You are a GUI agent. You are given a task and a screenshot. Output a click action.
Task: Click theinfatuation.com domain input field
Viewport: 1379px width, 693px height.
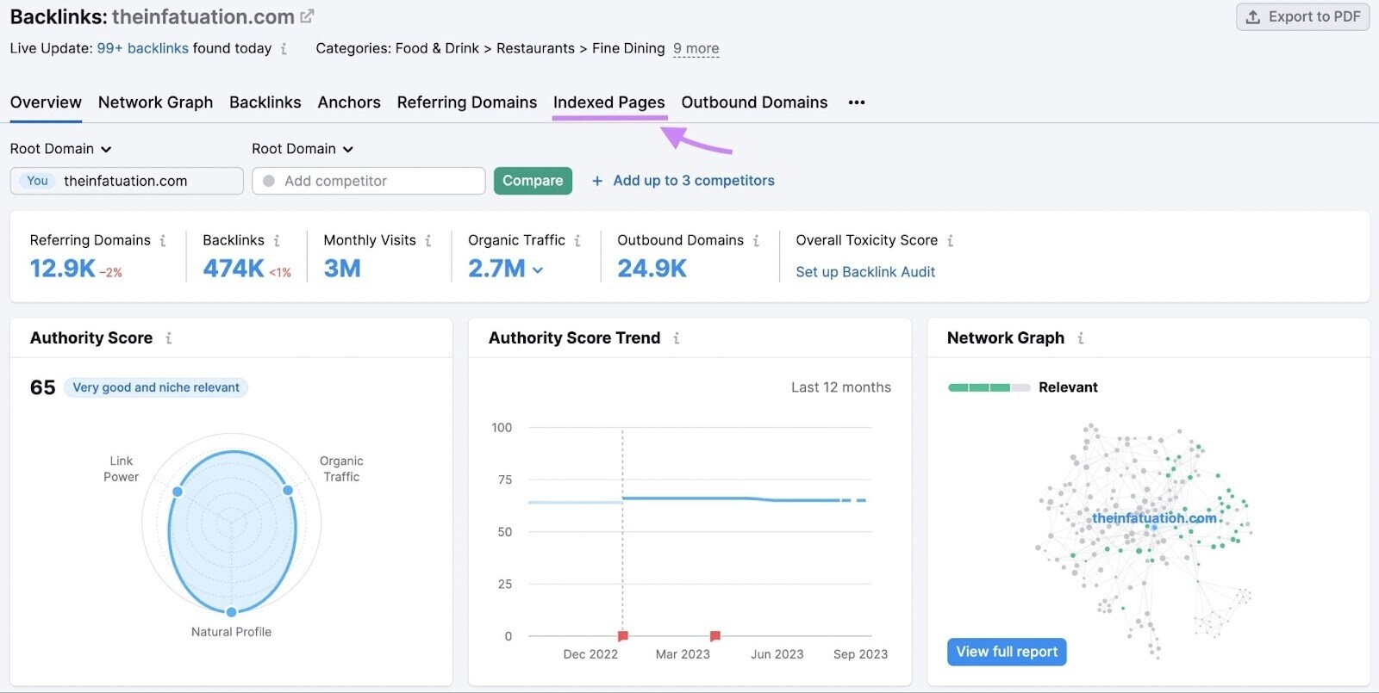click(x=127, y=181)
